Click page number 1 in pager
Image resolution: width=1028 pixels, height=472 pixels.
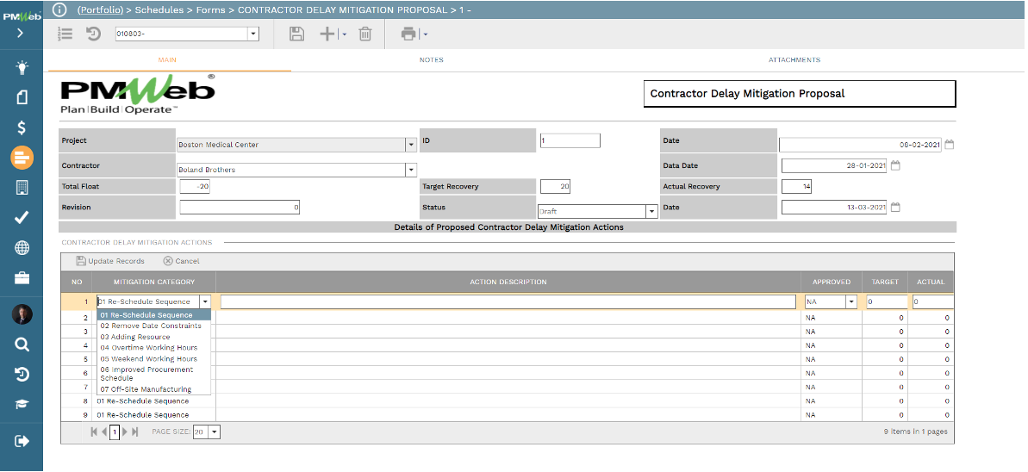114,432
